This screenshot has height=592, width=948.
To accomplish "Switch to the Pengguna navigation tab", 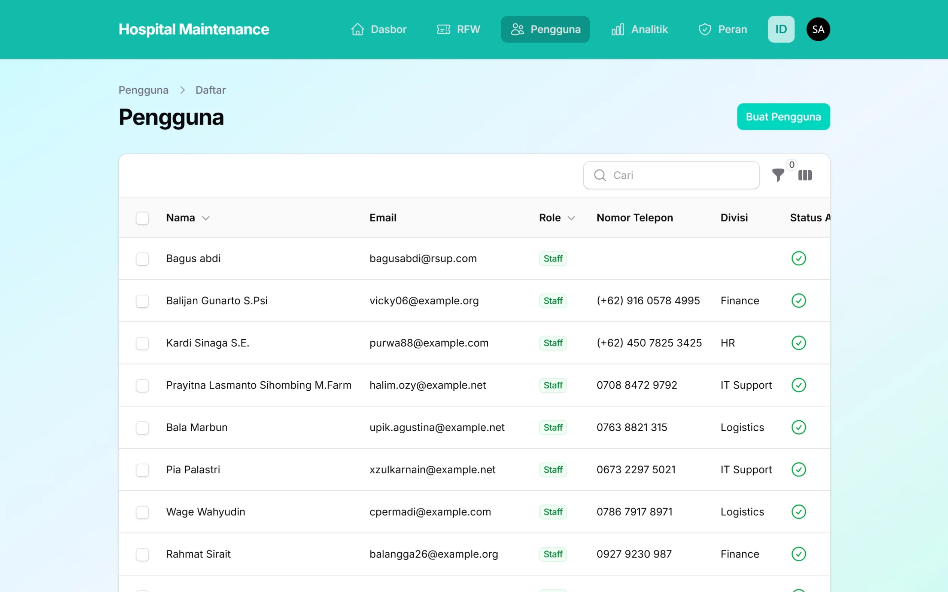I will [x=545, y=29].
